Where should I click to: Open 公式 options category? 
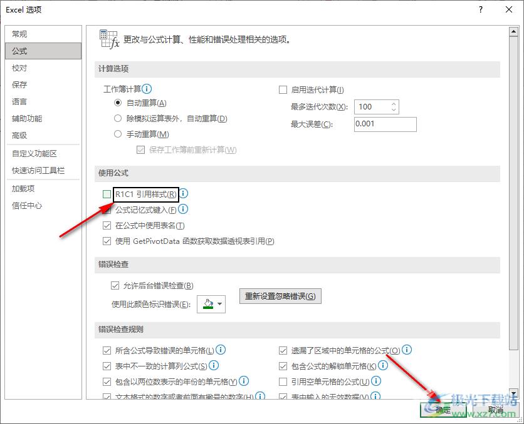(x=43, y=51)
